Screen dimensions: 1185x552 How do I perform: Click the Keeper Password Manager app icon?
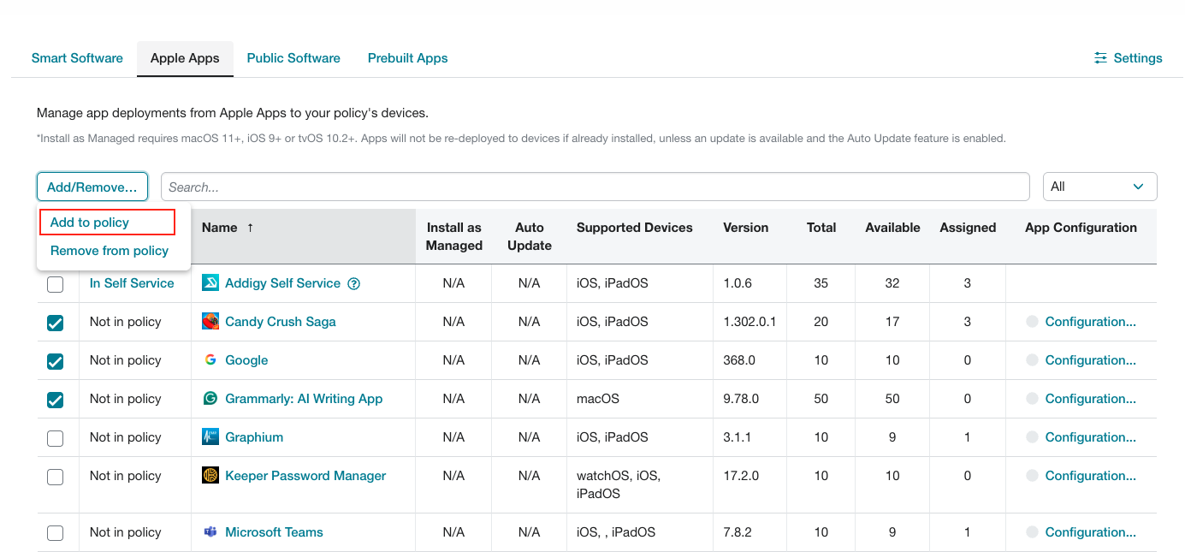pos(210,476)
